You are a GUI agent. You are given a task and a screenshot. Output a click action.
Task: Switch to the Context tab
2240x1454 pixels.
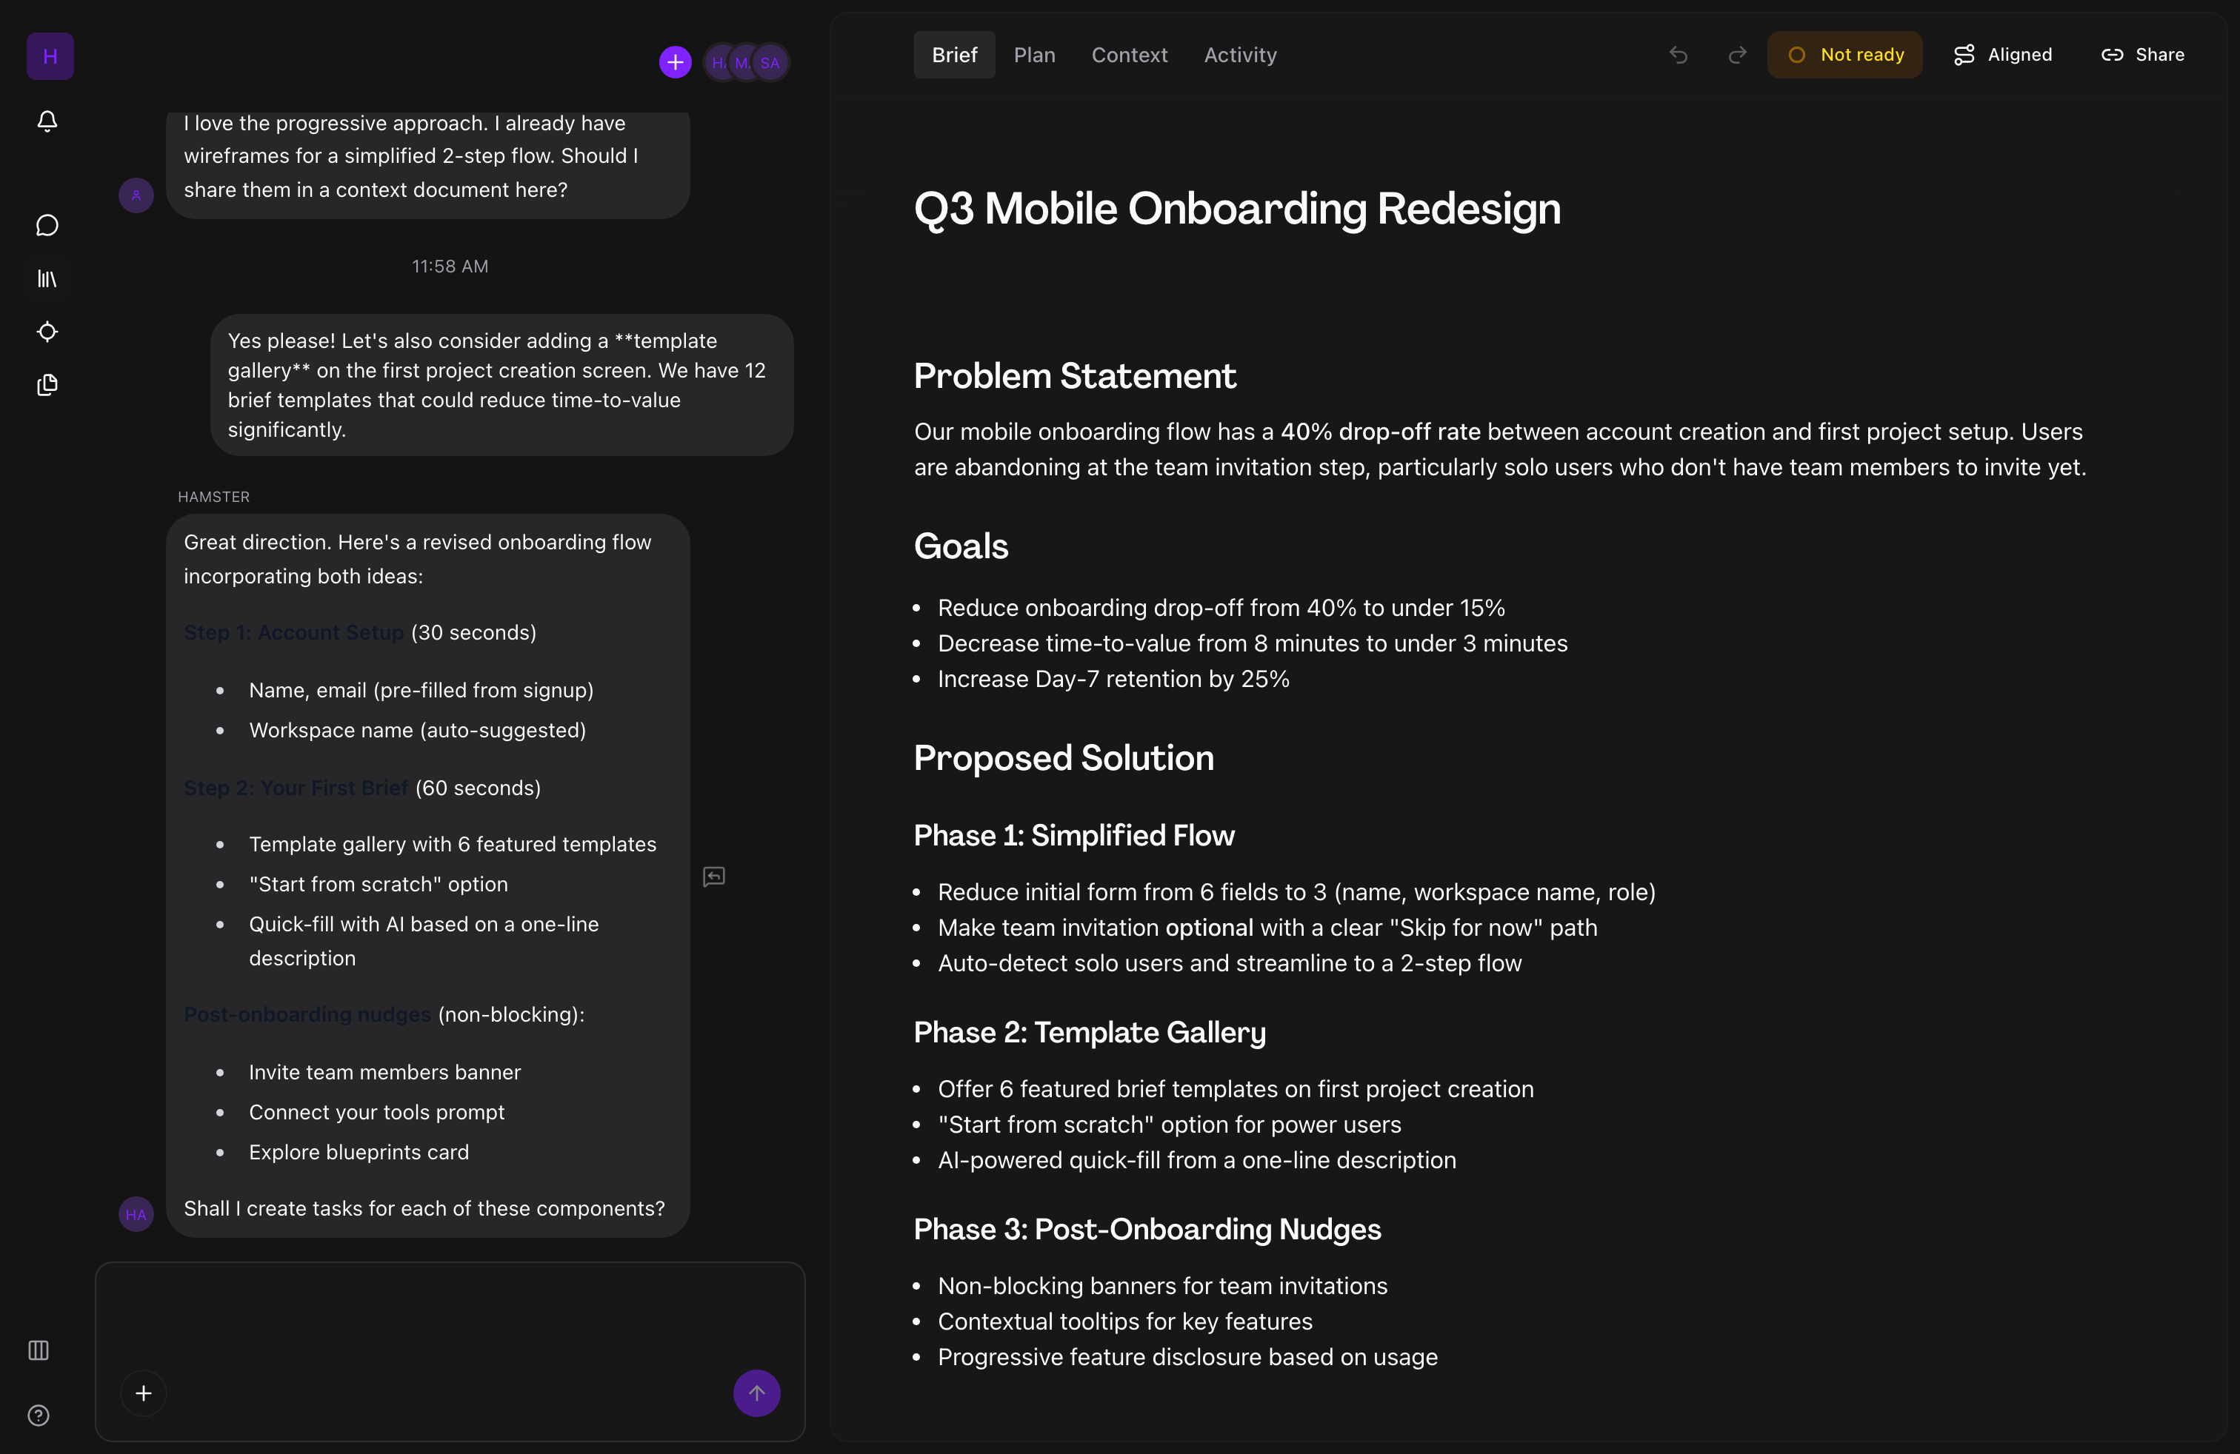(x=1128, y=55)
